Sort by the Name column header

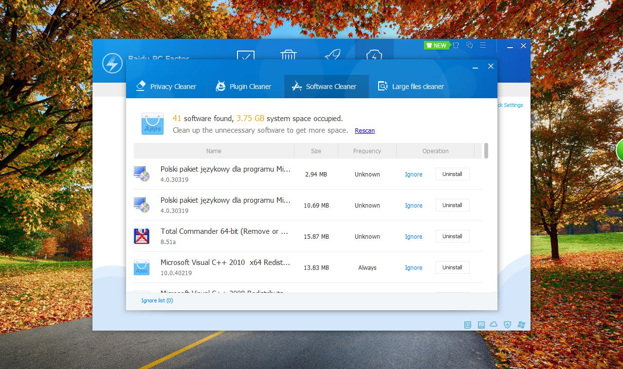click(214, 151)
